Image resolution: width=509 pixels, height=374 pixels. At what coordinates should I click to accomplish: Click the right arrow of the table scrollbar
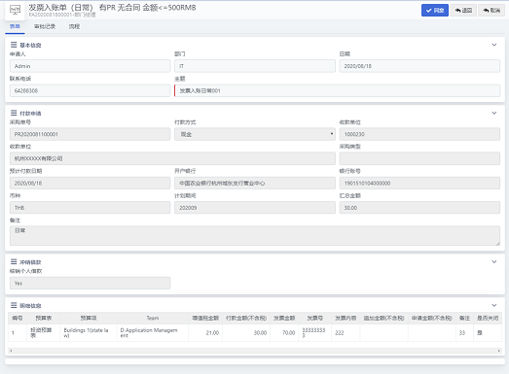(499, 351)
